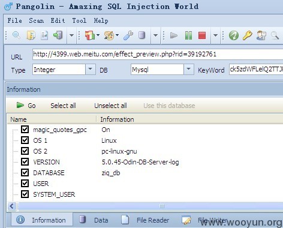Click the gold key icon
The width and height of the screenshot is (283, 228).
point(247,35)
